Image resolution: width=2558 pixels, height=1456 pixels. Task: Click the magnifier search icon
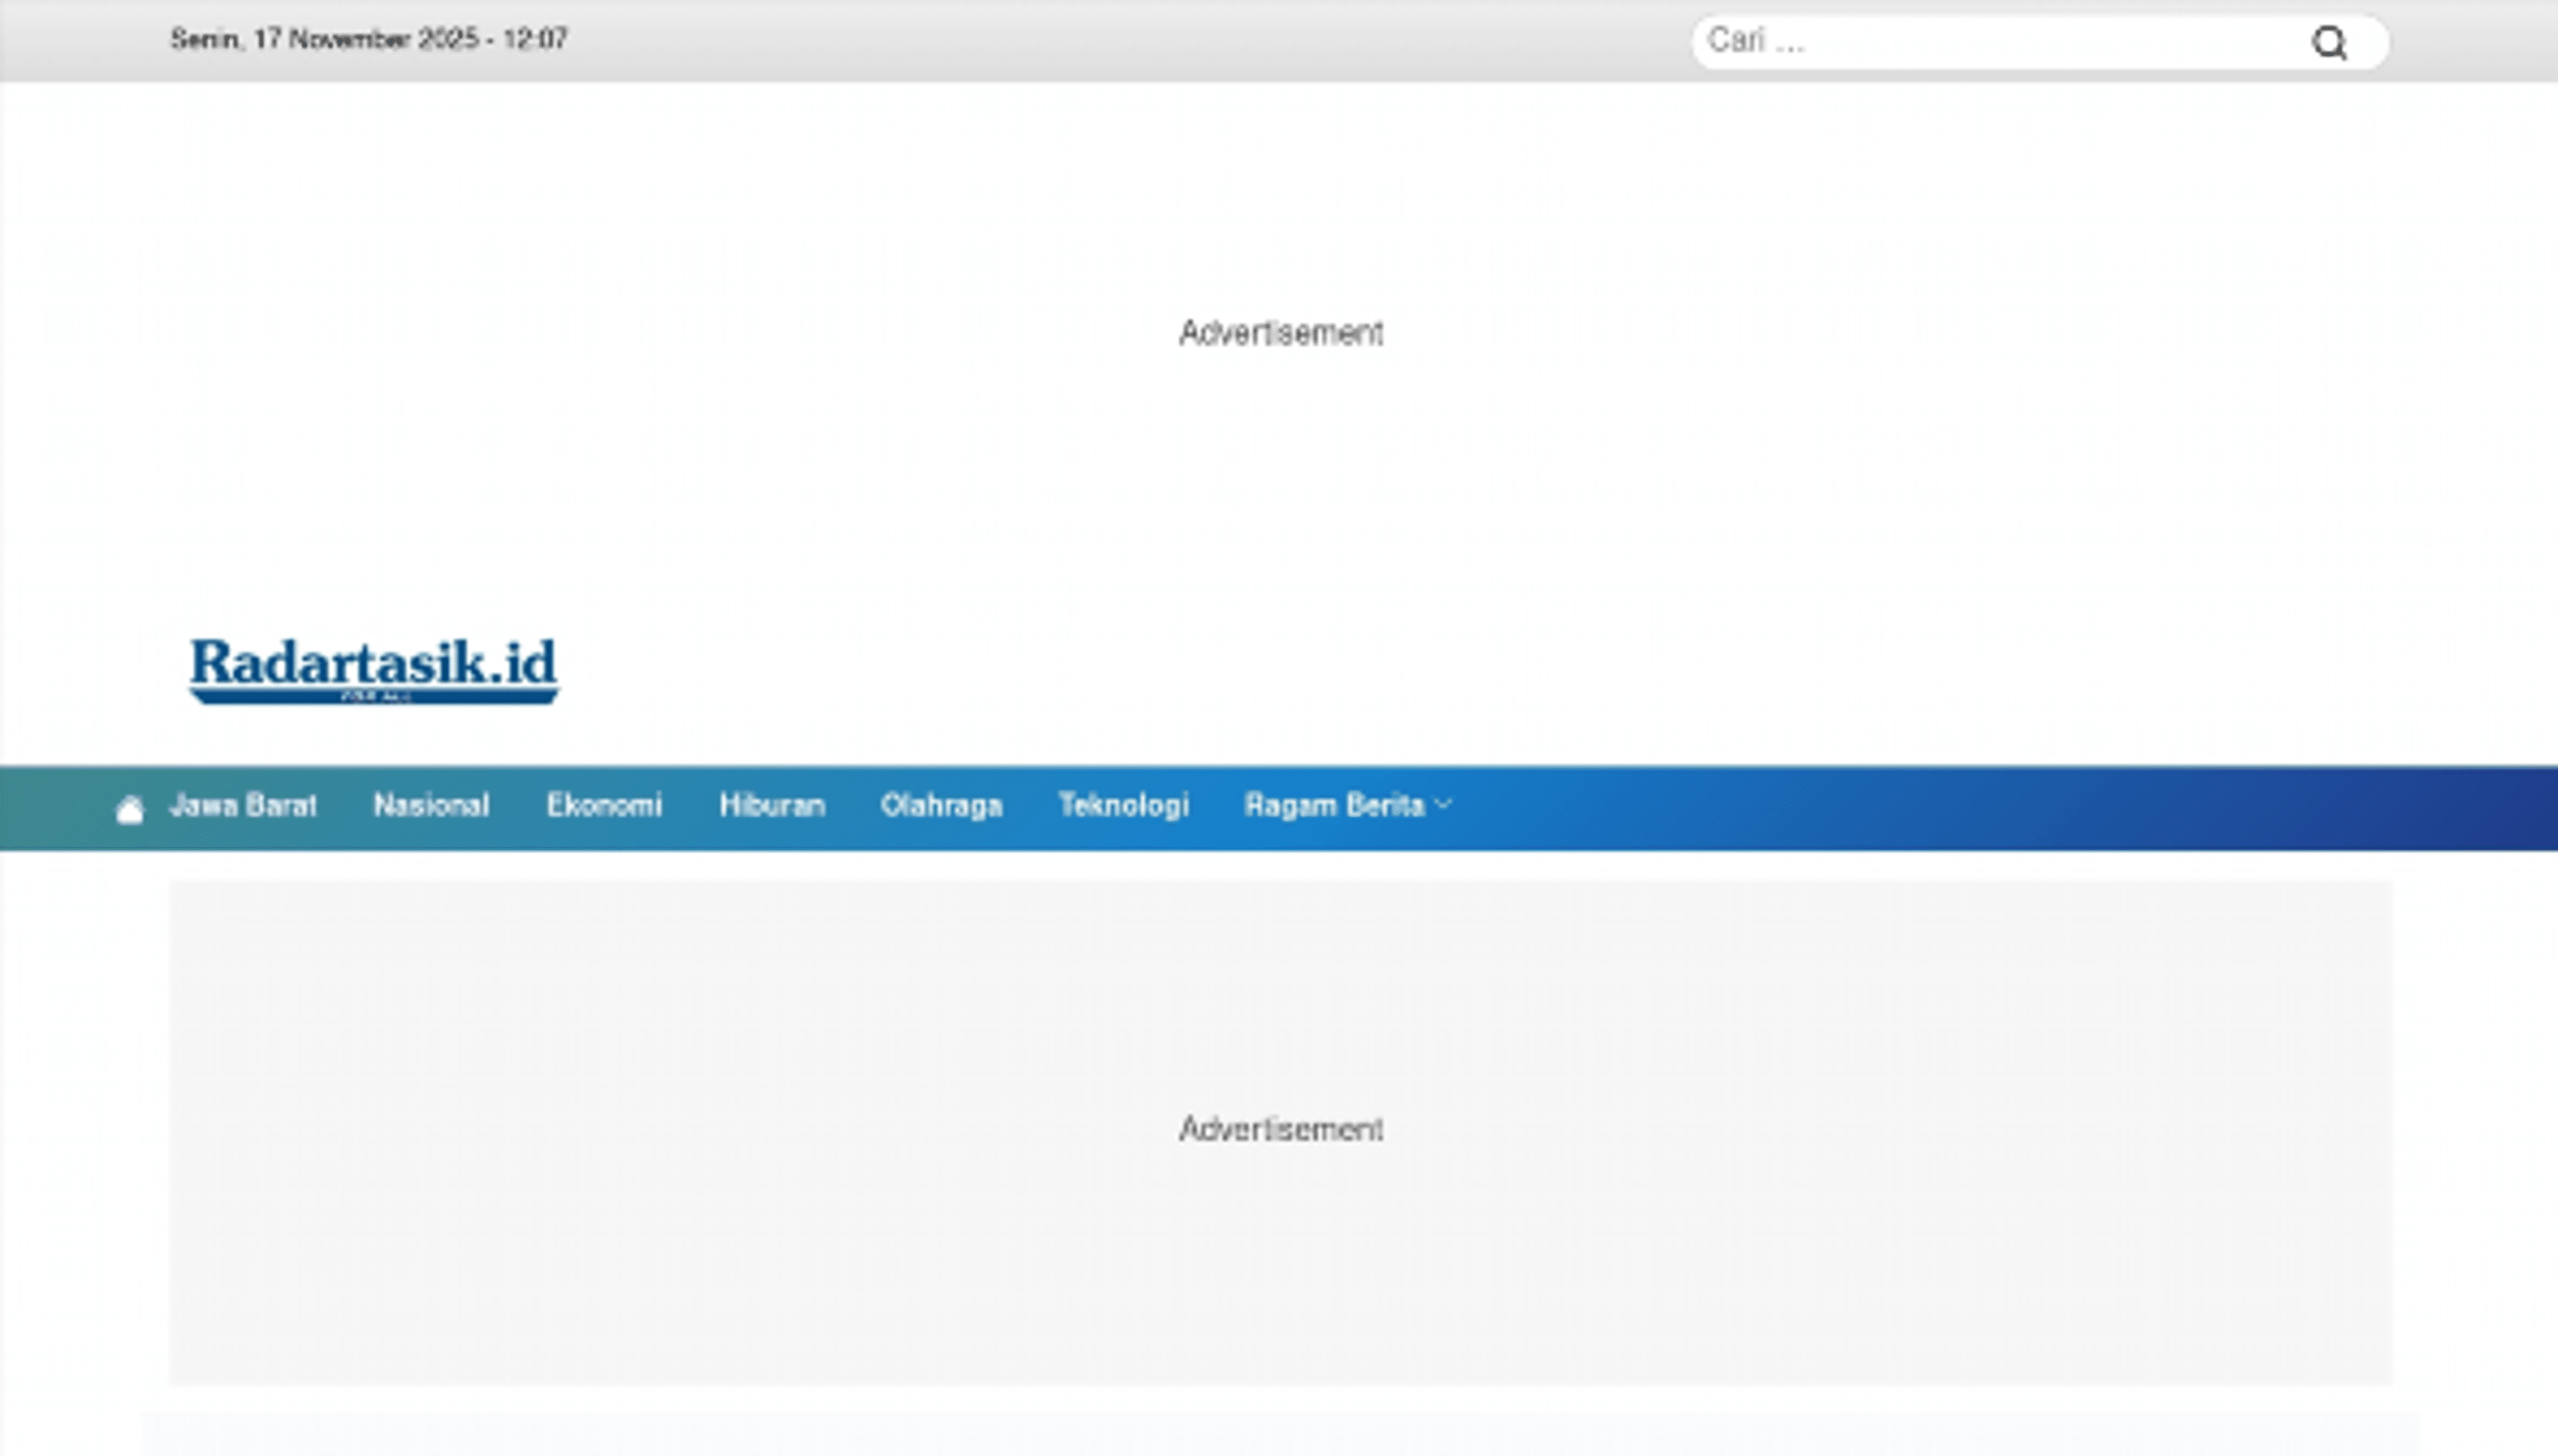point(2329,43)
